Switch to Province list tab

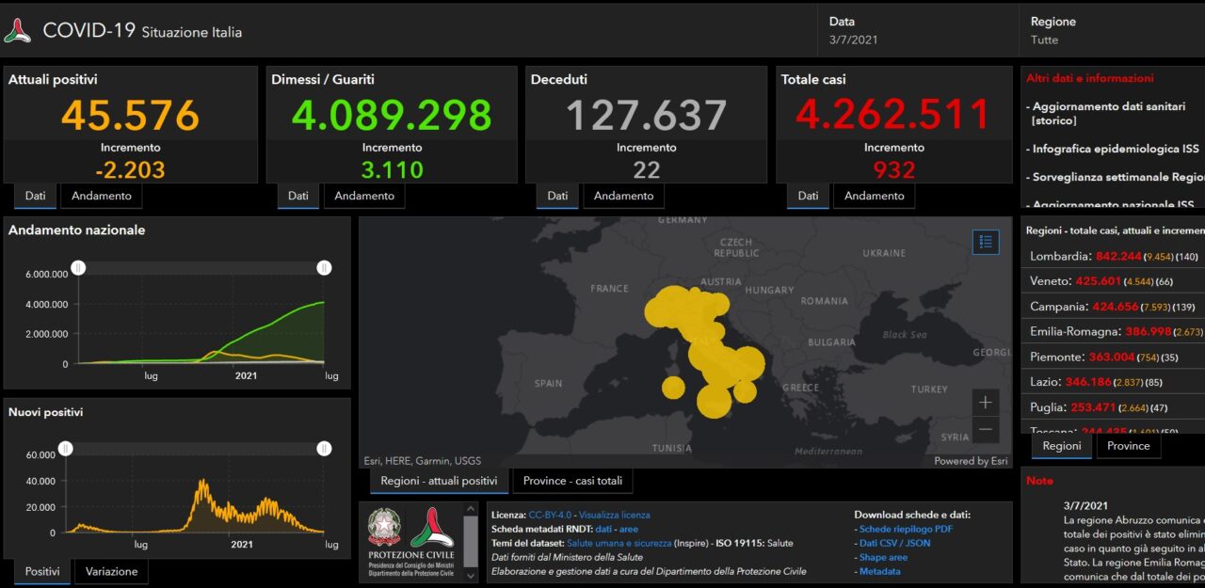coord(1128,446)
